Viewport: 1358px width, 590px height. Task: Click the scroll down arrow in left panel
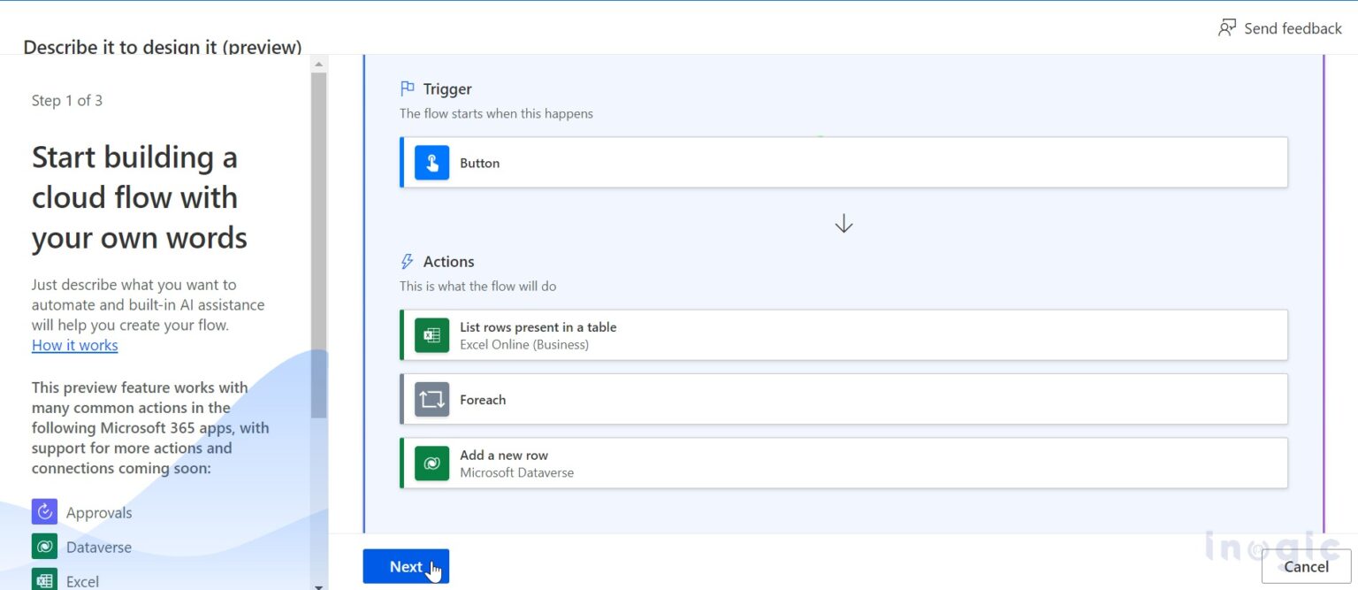tap(318, 585)
